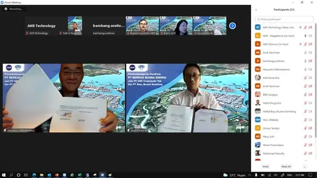Open the more options ellipsis beside Mute All

coord(305,167)
